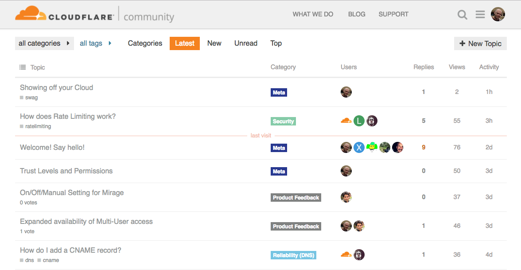Screen dimensions: 521x270
Task: Open the hamburger menu icon
Action: click(480, 14)
